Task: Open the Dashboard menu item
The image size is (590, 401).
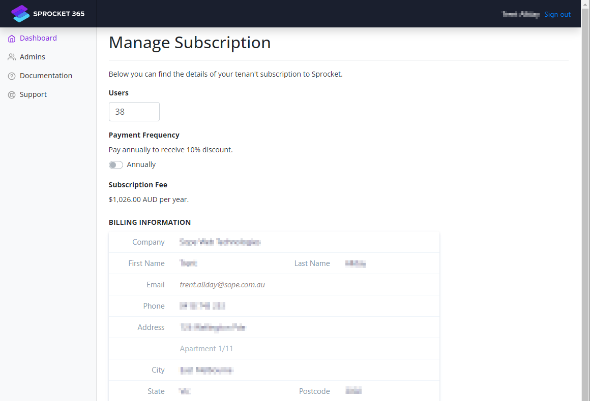Action: coord(38,38)
